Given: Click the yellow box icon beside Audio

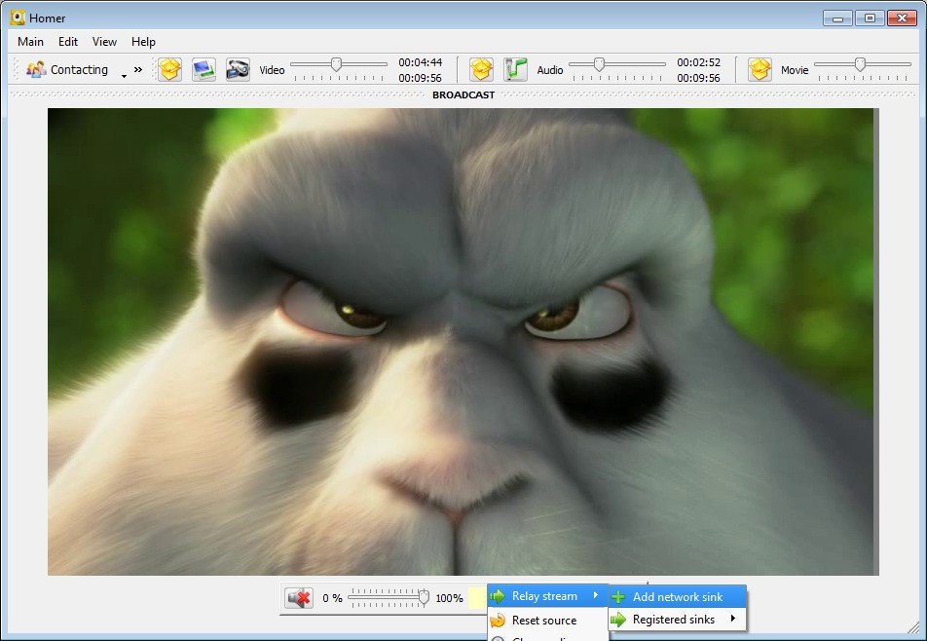Looking at the screenshot, I should point(481,69).
